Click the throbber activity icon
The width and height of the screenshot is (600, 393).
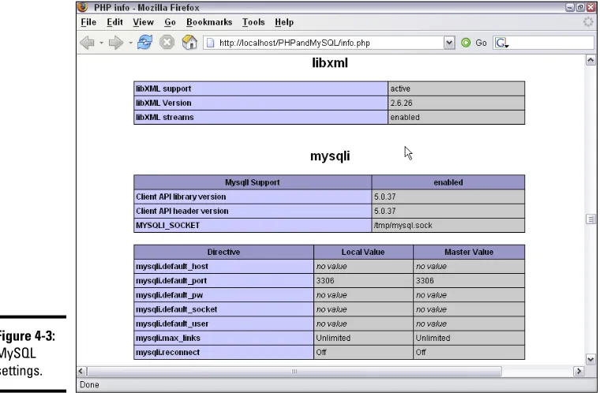(587, 22)
